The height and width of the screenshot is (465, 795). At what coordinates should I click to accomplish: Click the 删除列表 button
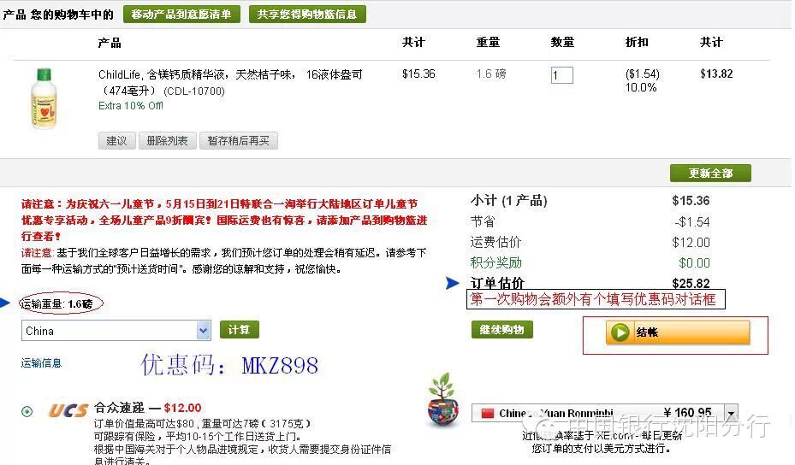pos(168,141)
